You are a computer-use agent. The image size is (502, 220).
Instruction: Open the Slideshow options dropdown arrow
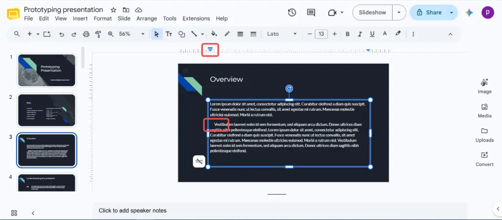click(x=399, y=13)
